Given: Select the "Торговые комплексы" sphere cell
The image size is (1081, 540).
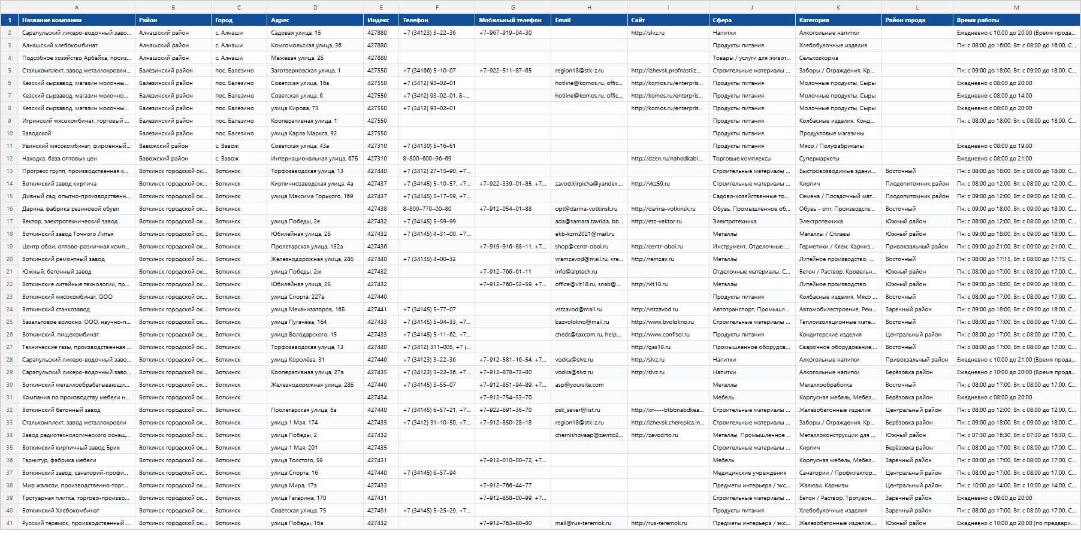Looking at the screenshot, I should [x=752, y=159].
